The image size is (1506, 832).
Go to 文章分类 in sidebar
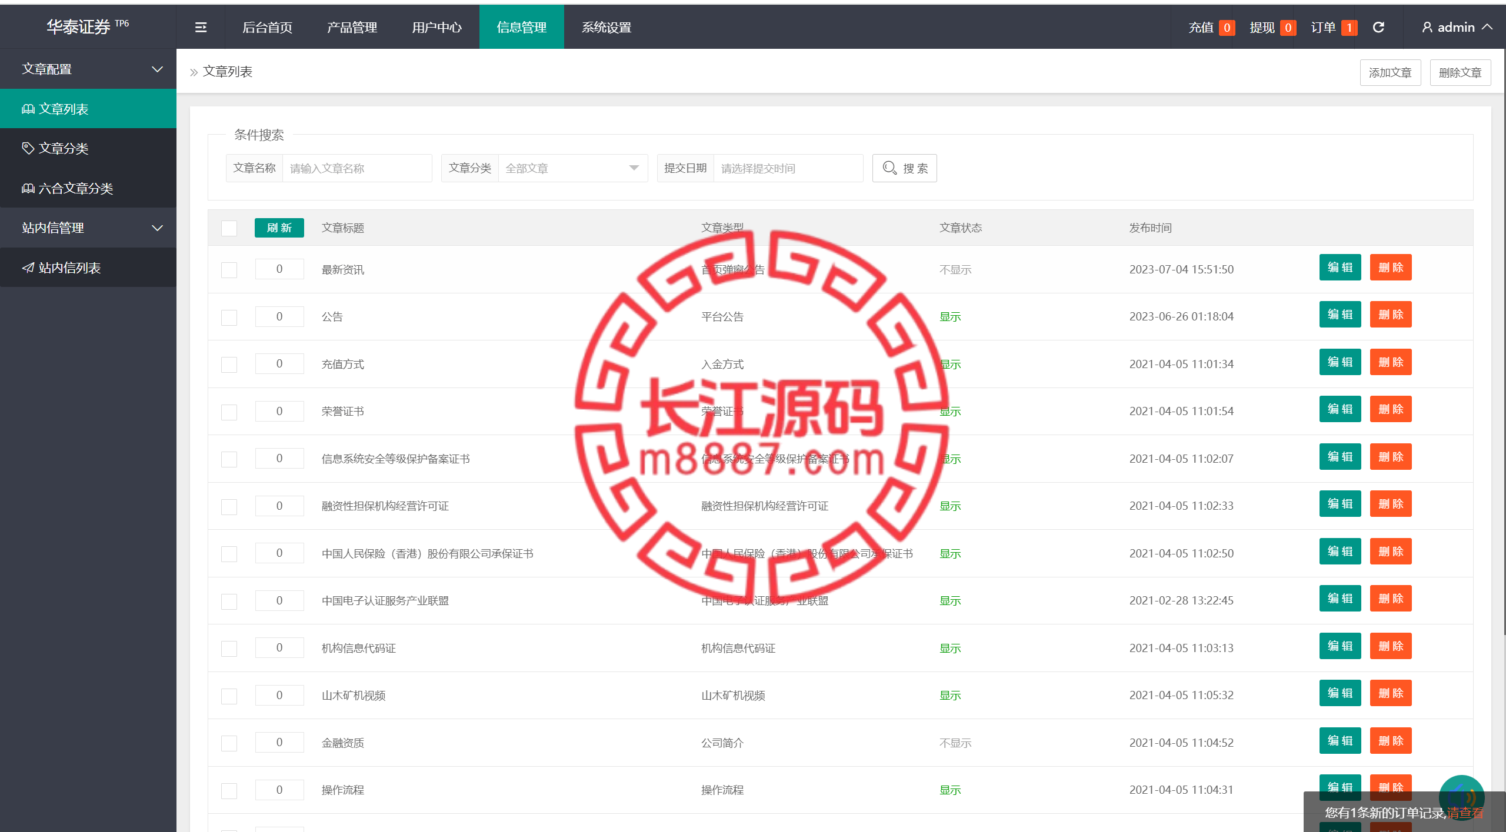tap(88, 148)
